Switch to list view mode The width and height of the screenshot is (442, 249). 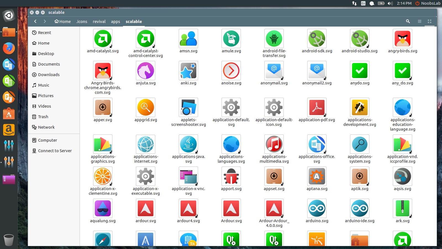pyautogui.click(x=419, y=21)
